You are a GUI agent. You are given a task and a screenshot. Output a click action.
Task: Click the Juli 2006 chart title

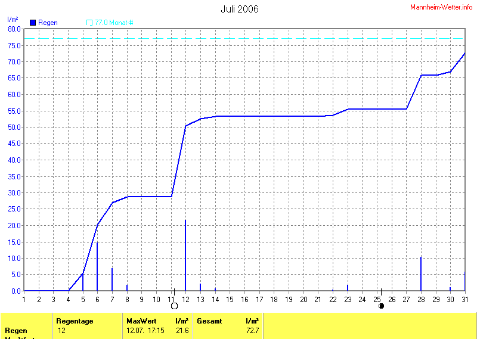(x=240, y=9)
